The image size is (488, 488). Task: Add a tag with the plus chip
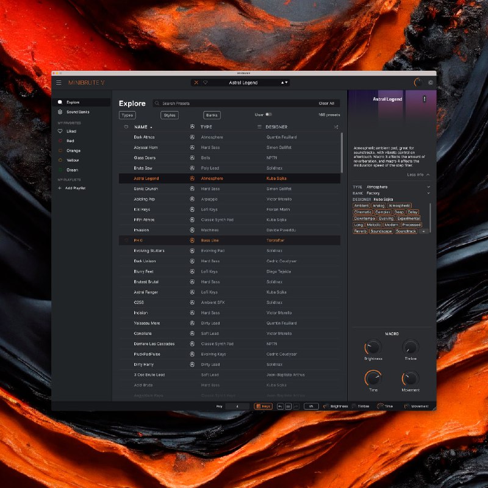[423, 231]
